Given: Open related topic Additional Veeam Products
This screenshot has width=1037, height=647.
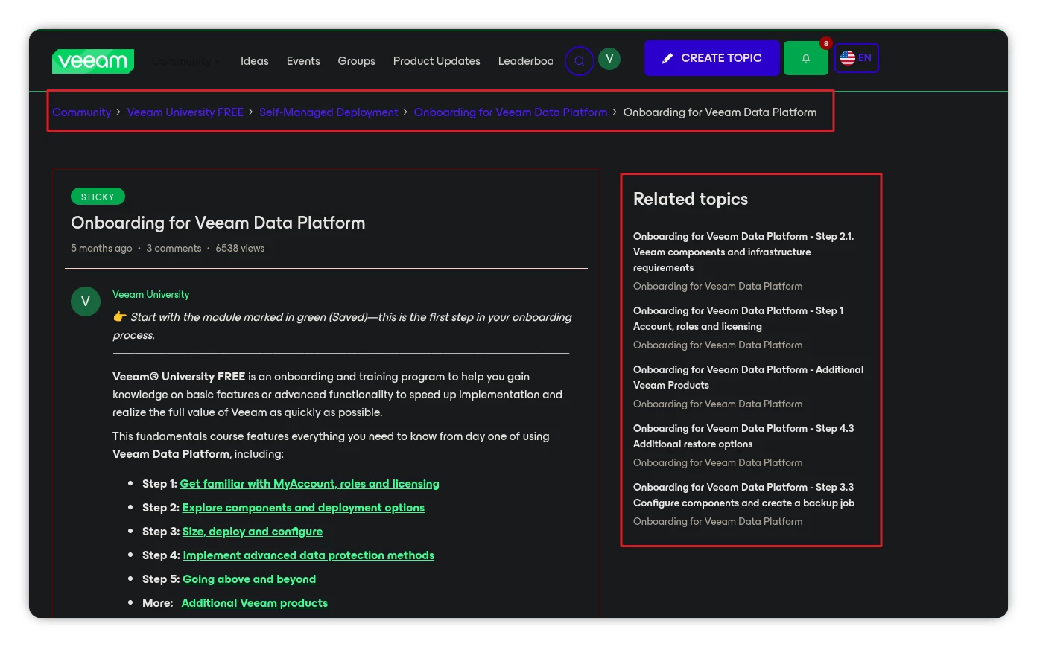Looking at the screenshot, I should (x=748, y=377).
